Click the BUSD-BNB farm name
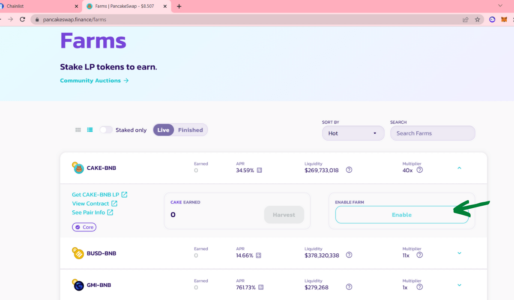 coord(102,253)
